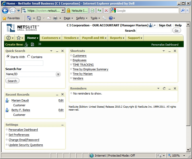Minimize the Shortcuts portlet
Image resolution: width=192 pixels, height=159 pixels.
coord(170,51)
